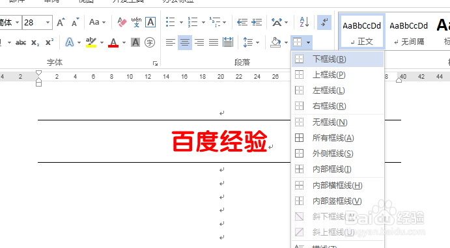
Task: Open enclosed characters circle tool
Action: (150, 42)
